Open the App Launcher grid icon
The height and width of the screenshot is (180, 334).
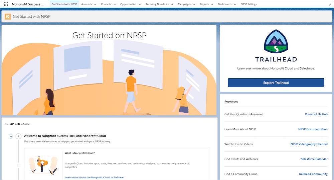pyautogui.click(x=6, y=4)
